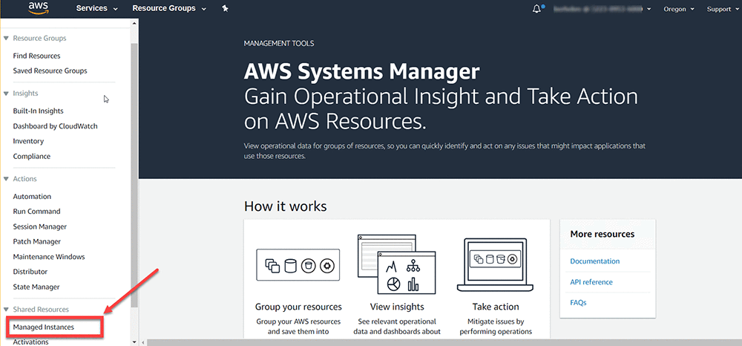Open Saved Resource Groups
This screenshot has height=346, width=742.
click(50, 71)
